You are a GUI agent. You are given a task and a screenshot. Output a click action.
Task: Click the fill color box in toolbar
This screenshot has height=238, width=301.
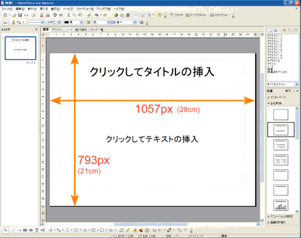point(124,22)
